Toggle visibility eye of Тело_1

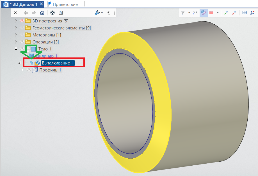click(22, 49)
